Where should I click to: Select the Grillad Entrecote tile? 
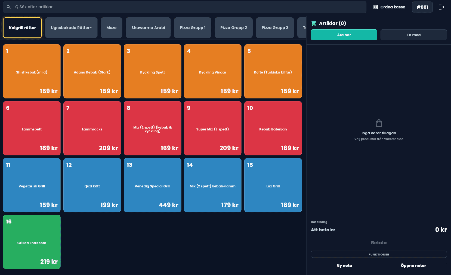32,242
